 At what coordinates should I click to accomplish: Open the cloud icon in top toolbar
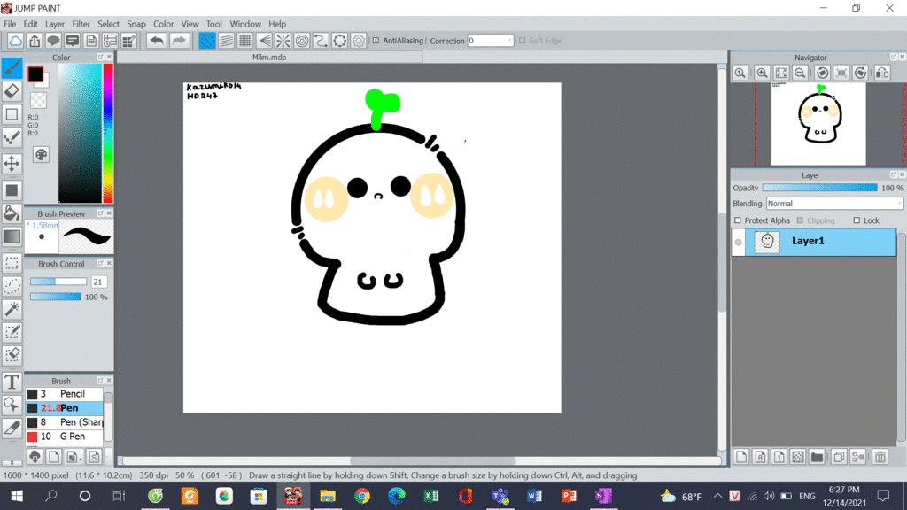click(15, 41)
